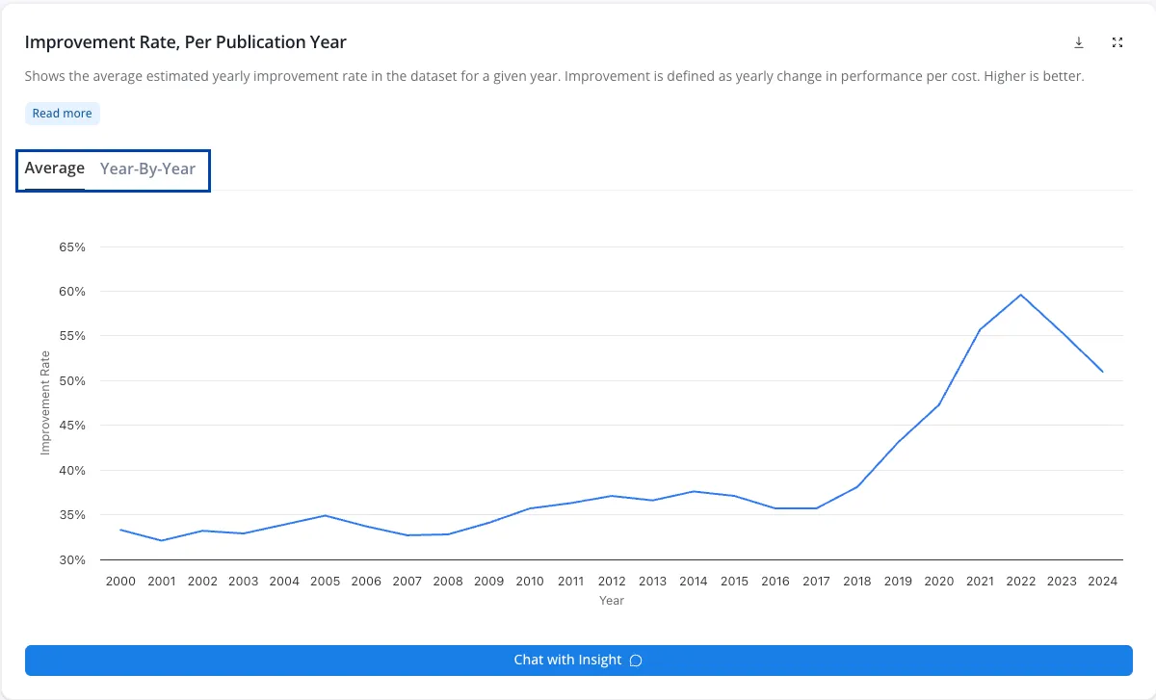The height and width of the screenshot is (700, 1156).
Task: Select the 55% y-axis tick label
Action: pyautogui.click(x=72, y=336)
